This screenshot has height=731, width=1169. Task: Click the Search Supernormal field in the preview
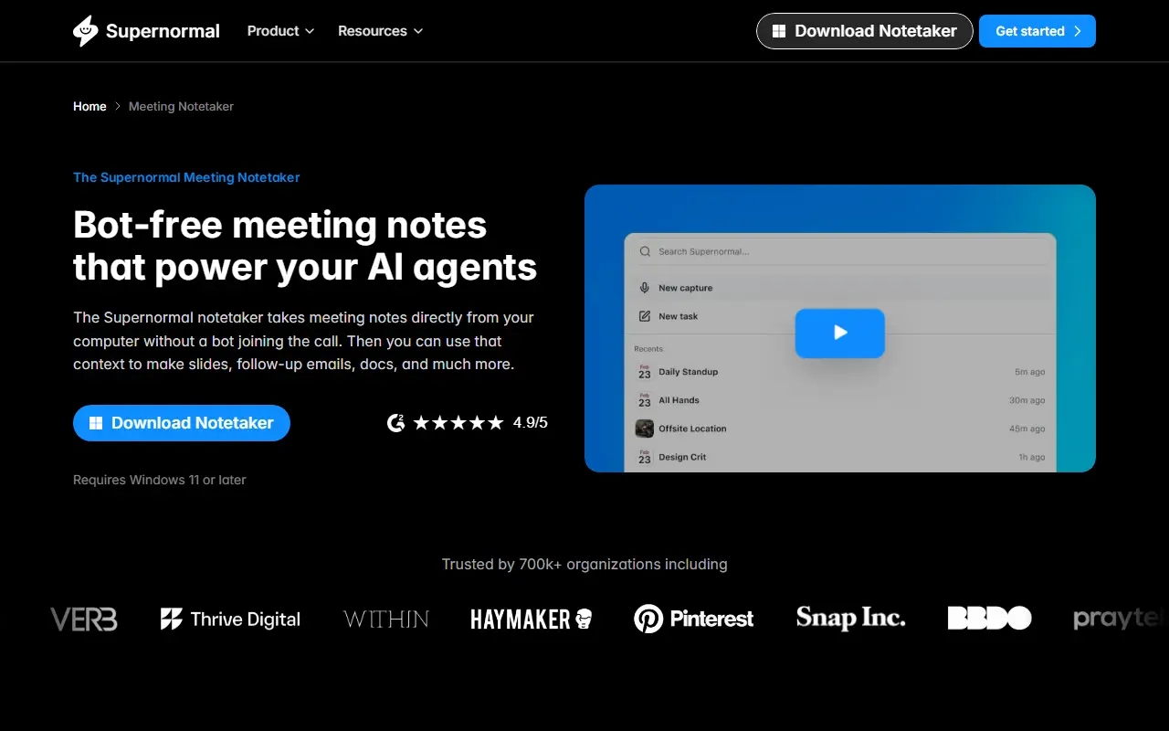(x=840, y=251)
